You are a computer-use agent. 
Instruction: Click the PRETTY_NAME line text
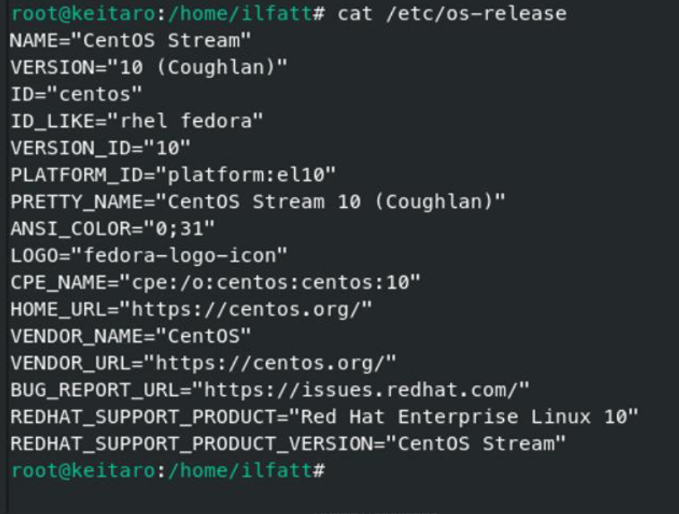click(258, 201)
